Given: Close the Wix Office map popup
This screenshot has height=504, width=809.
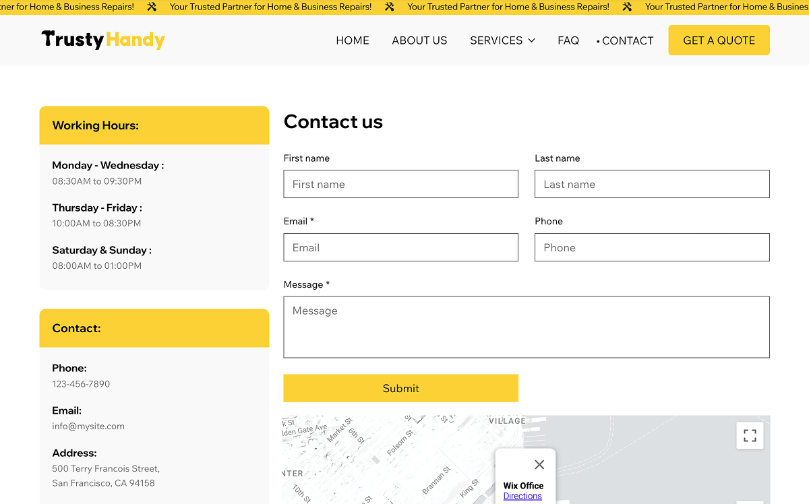Looking at the screenshot, I should pos(539,464).
